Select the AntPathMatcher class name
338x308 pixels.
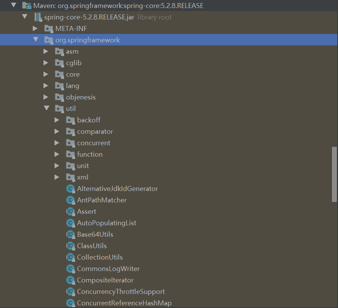[x=102, y=200]
